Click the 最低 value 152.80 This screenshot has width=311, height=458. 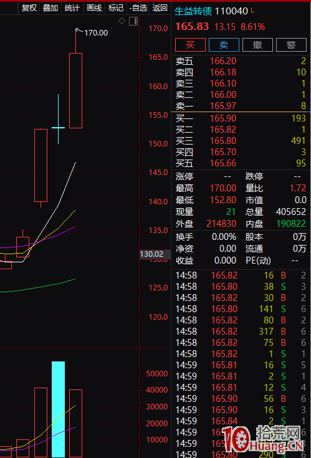(x=222, y=200)
